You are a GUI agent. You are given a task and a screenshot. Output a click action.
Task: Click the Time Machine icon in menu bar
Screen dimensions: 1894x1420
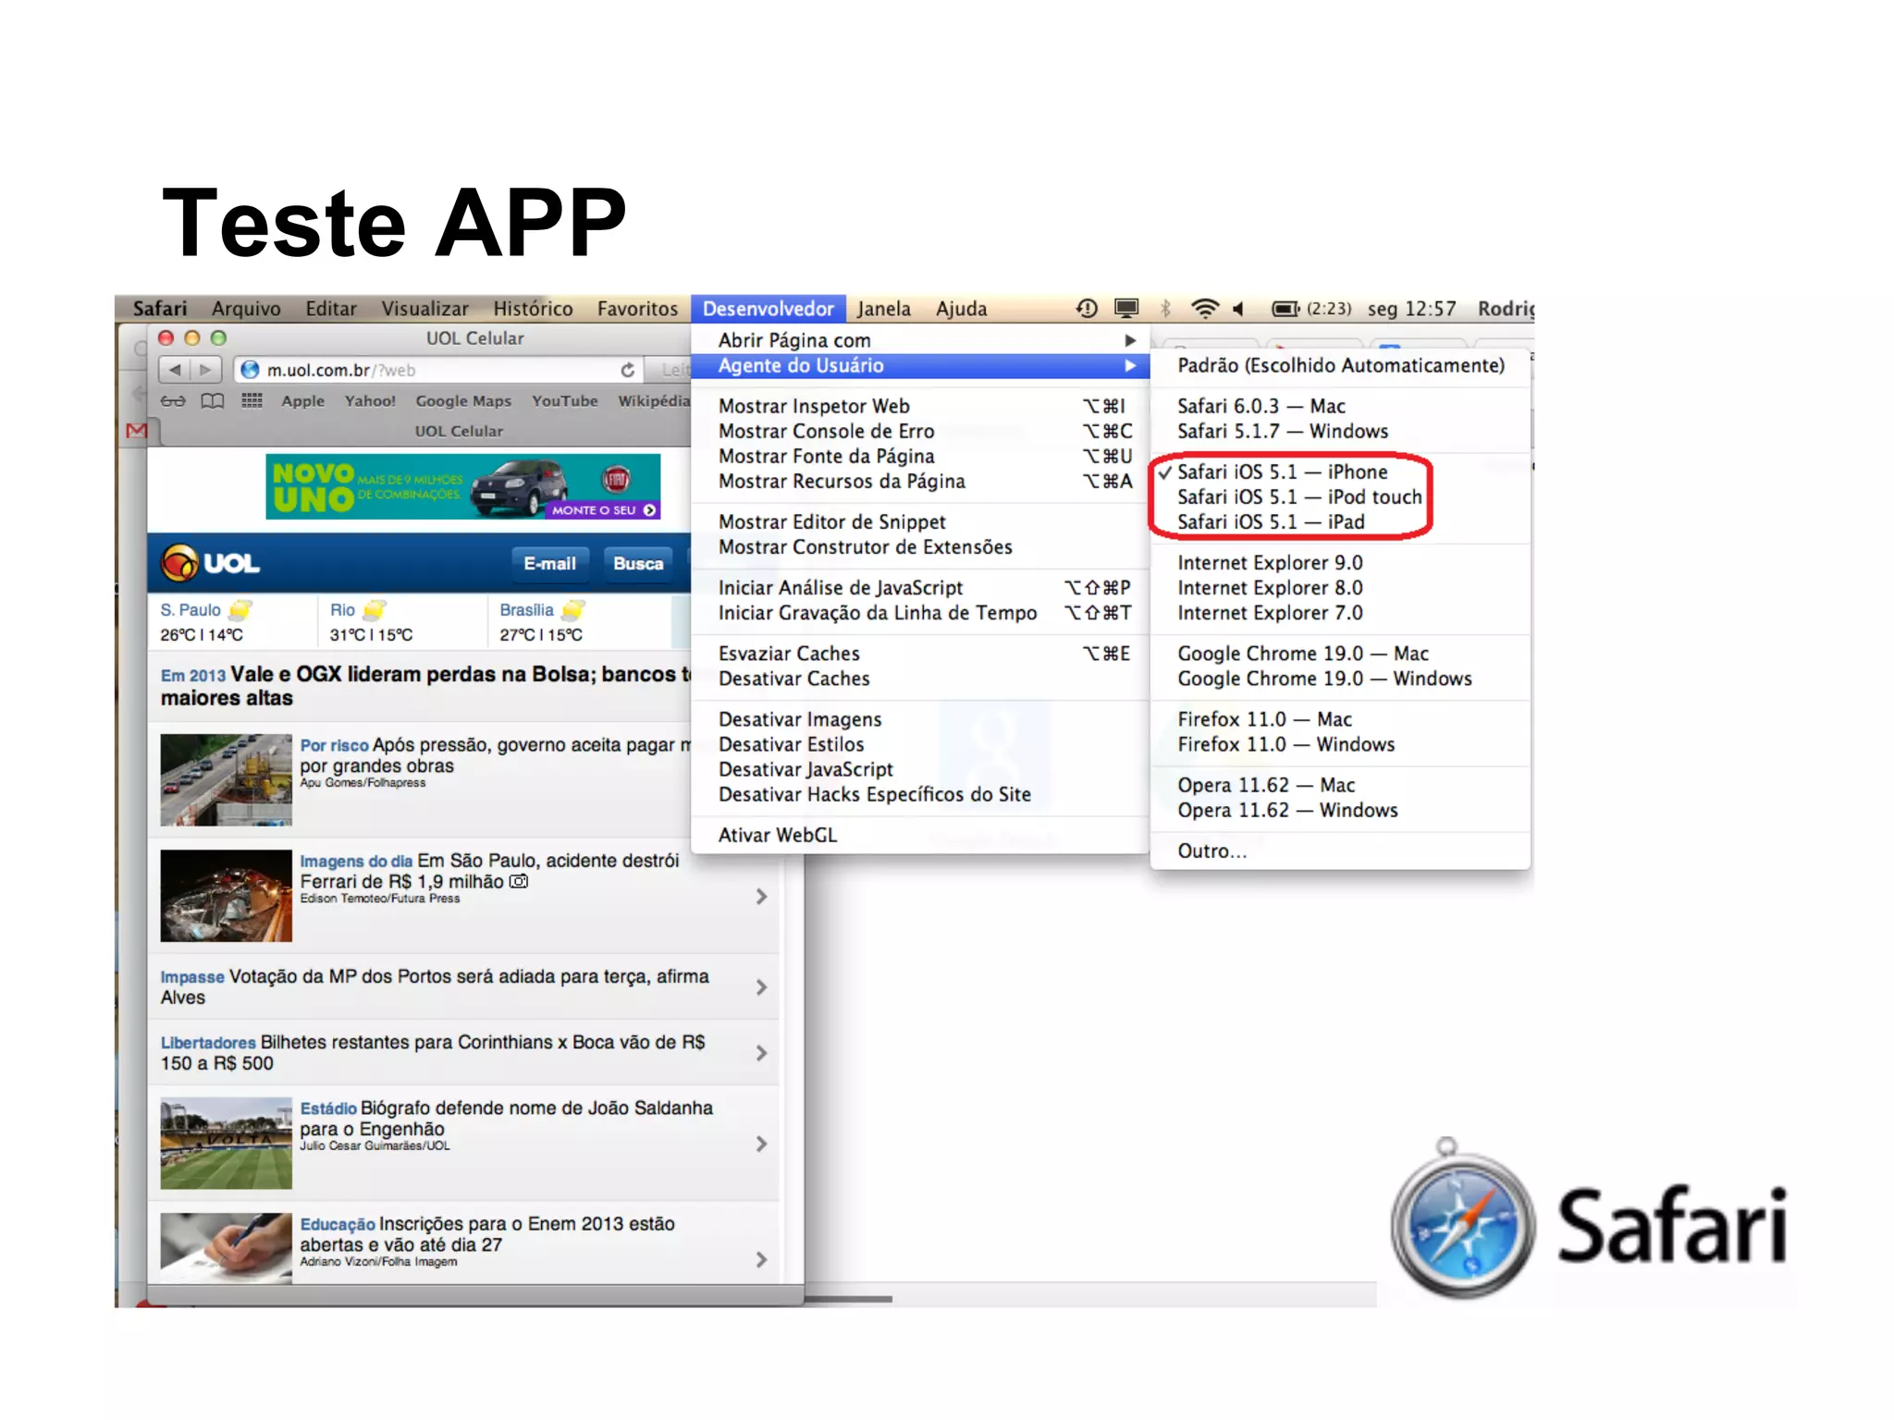pyautogui.click(x=1087, y=309)
